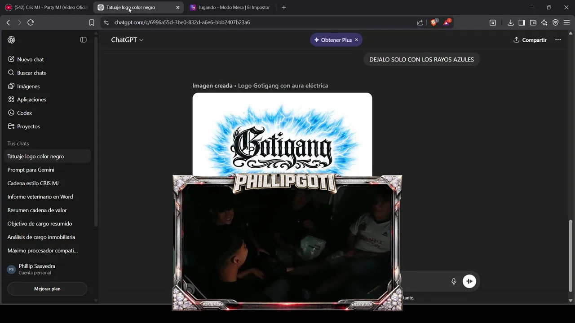The width and height of the screenshot is (575, 323).
Task: Open the Leo AI sparkle icon
Action: pyautogui.click(x=544, y=22)
